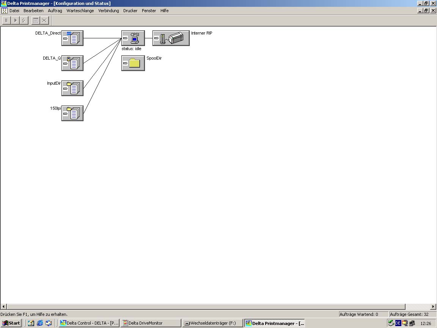Viewport: 437px width, 328px height.
Task: Select the SpoolDir folder icon
Action: click(133, 63)
